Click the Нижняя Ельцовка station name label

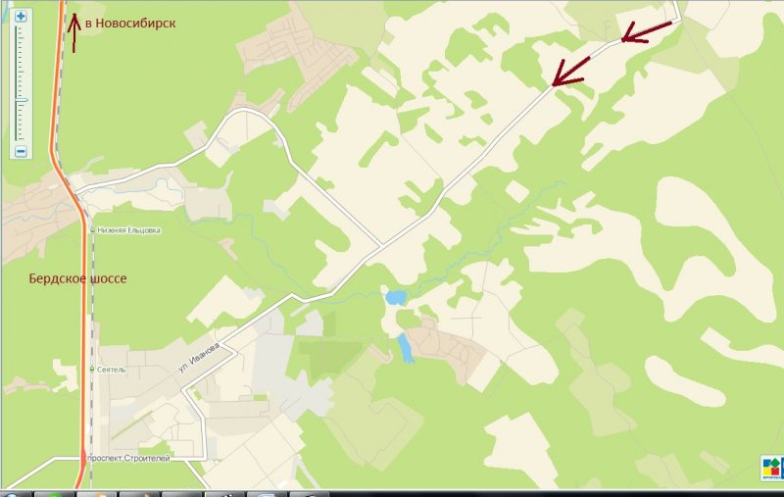click(x=128, y=230)
